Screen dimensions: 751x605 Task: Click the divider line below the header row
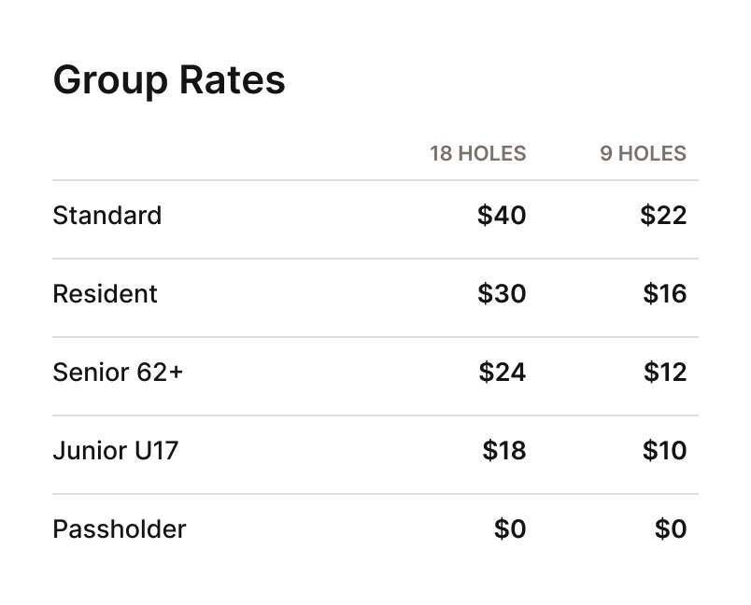(x=375, y=180)
